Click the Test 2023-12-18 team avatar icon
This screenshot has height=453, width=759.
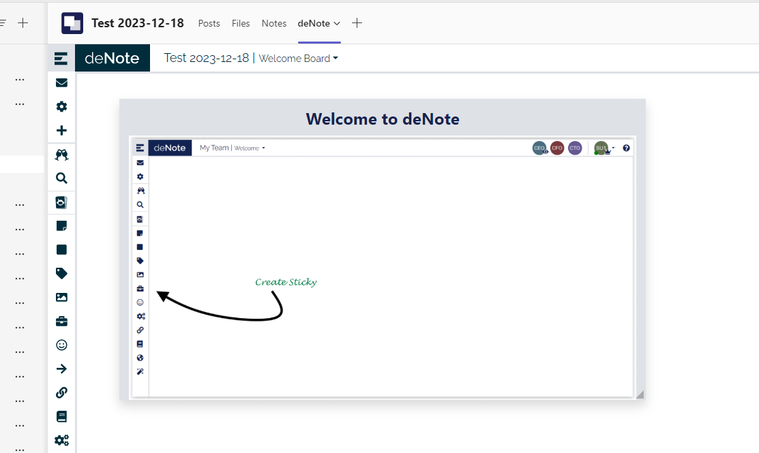click(x=72, y=23)
